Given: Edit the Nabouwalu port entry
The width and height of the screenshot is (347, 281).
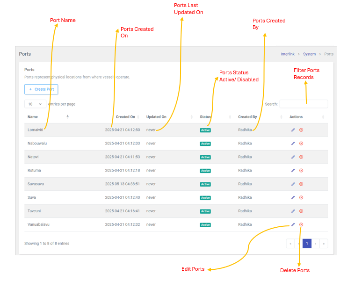Looking at the screenshot, I should (x=293, y=144).
